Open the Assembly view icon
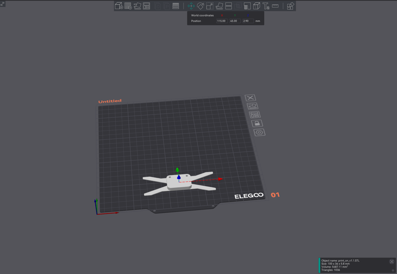This screenshot has width=397, height=274. click(290, 6)
